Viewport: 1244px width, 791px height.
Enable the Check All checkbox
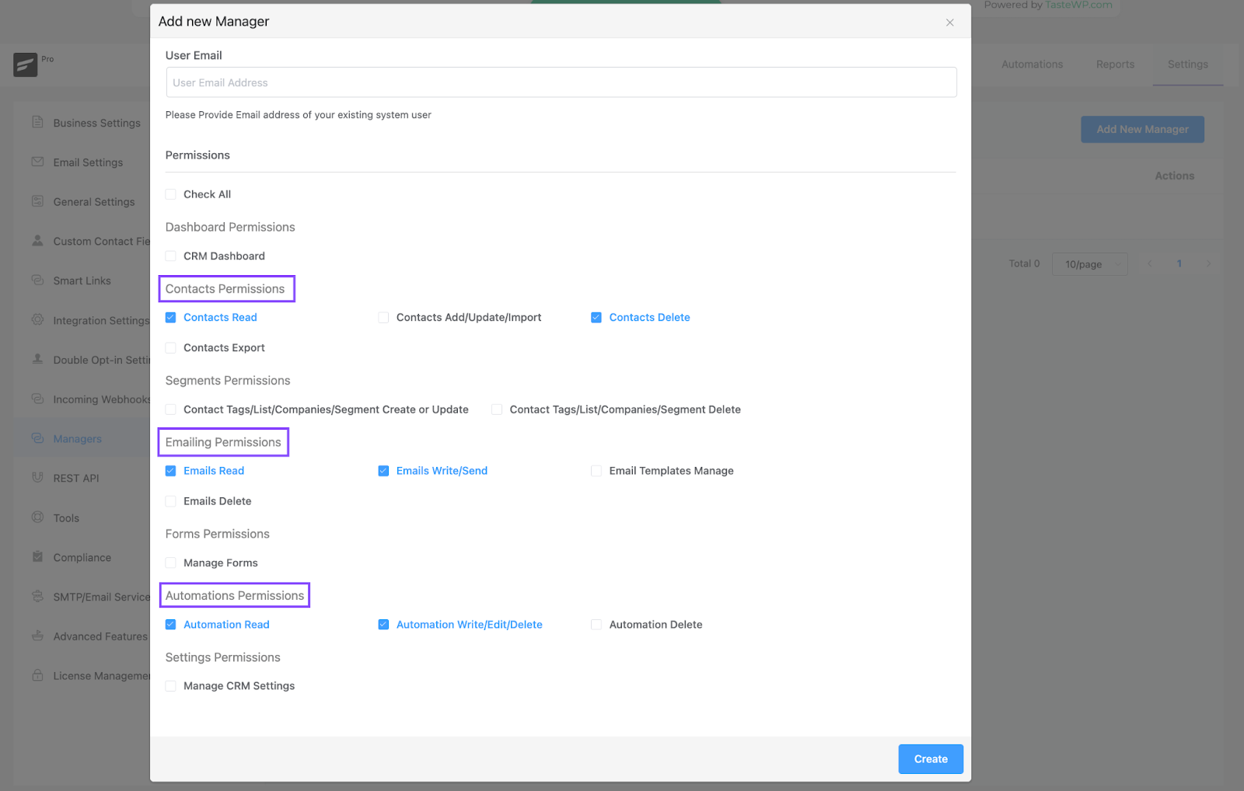point(171,194)
